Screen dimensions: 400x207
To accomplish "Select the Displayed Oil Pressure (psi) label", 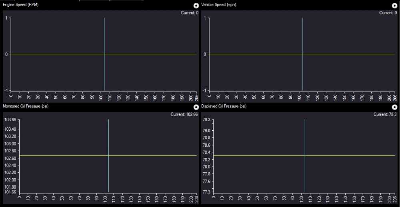I will (224, 106).
